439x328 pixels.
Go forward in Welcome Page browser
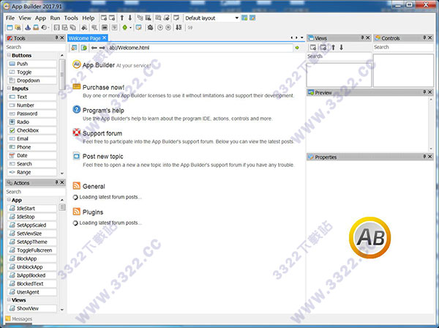click(102, 48)
